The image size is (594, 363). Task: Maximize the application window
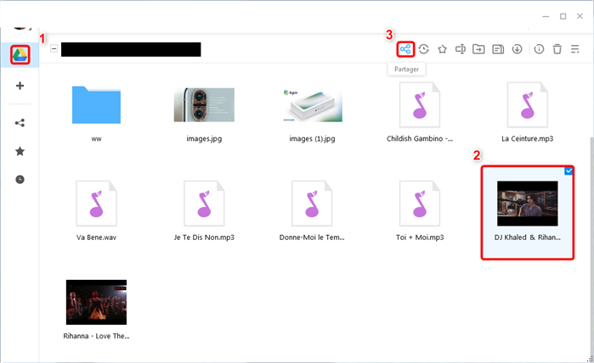(x=563, y=16)
